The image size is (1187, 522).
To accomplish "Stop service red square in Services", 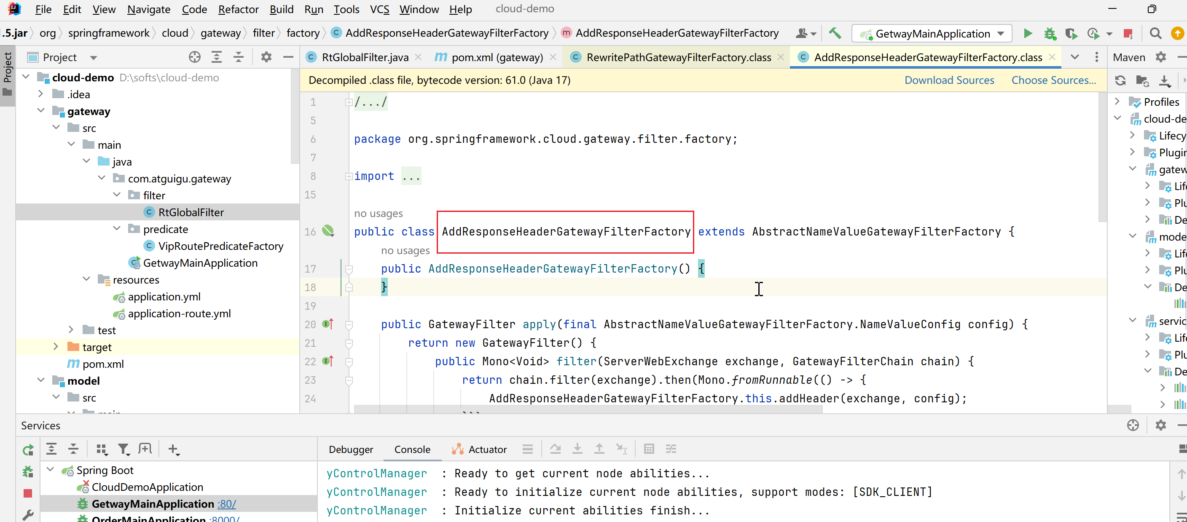I will pos(28,493).
